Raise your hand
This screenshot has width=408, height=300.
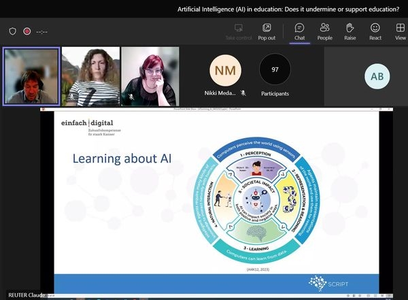[x=350, y=32]
